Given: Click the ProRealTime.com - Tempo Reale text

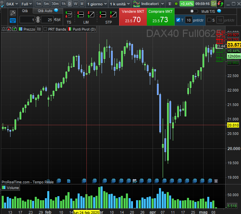Looking at the screenshot, I should pyautogui.click(x=28, y=182).
